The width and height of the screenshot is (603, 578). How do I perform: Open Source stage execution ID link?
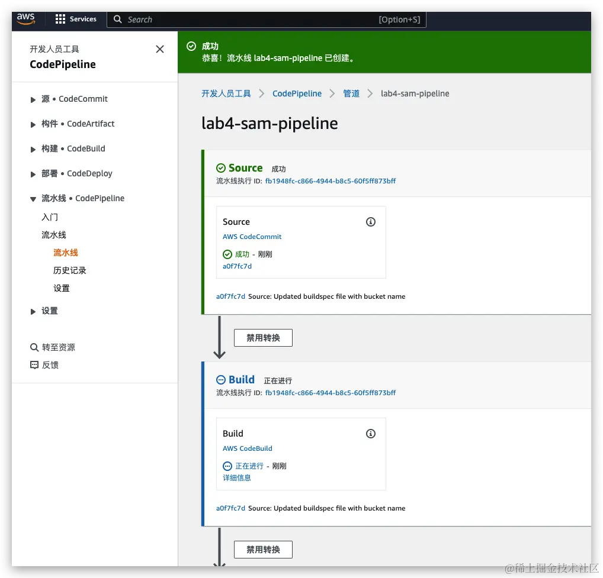click(x=331, y=181)
